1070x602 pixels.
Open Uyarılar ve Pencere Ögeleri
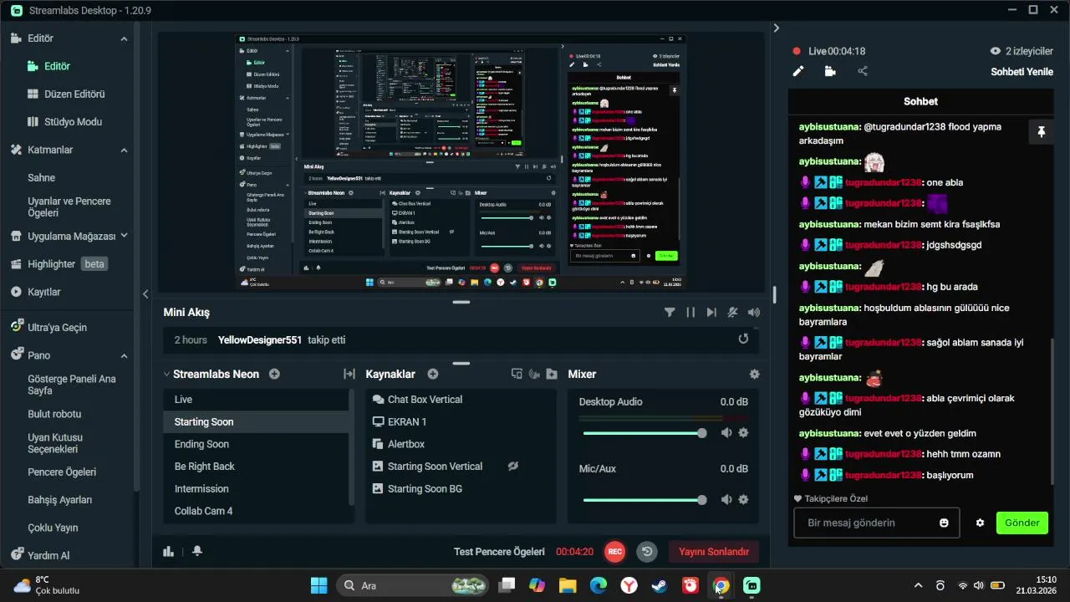pos(69,207)
